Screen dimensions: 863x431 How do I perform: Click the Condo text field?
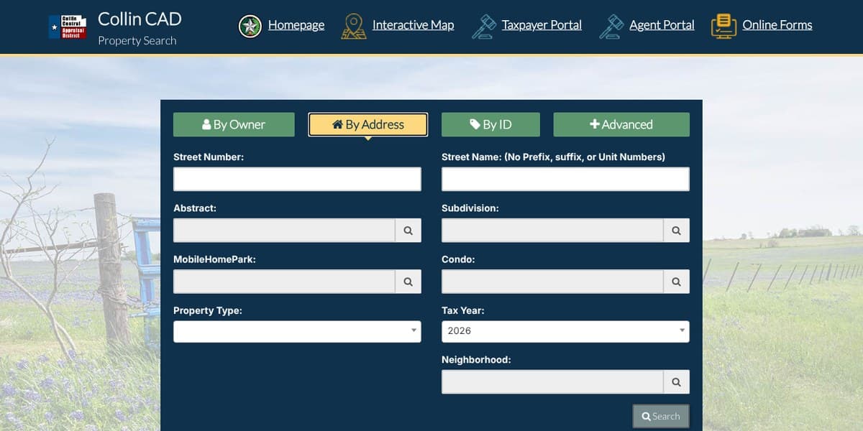tap(552, 282)
